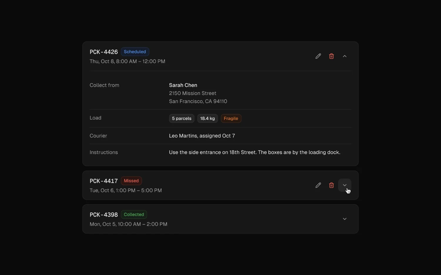Click the side entrance instructions text
The height and width of the screenshot is (275, 441).
pos(255,152)
